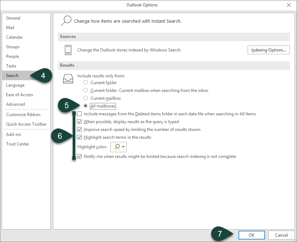The width and height of the screenshot is (297, 242).
Task: Uncheck Improve search speed by limiting results
Action: point(79,130)
